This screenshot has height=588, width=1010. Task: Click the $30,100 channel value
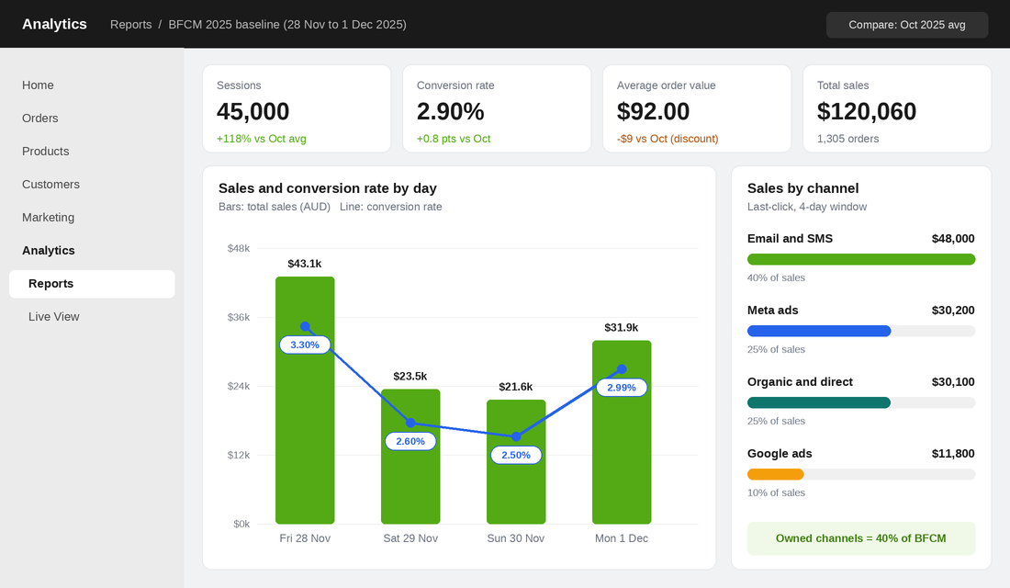[953, 381]
